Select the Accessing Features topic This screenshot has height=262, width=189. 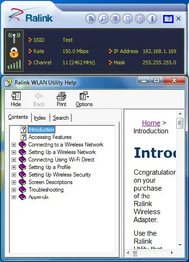50,137
